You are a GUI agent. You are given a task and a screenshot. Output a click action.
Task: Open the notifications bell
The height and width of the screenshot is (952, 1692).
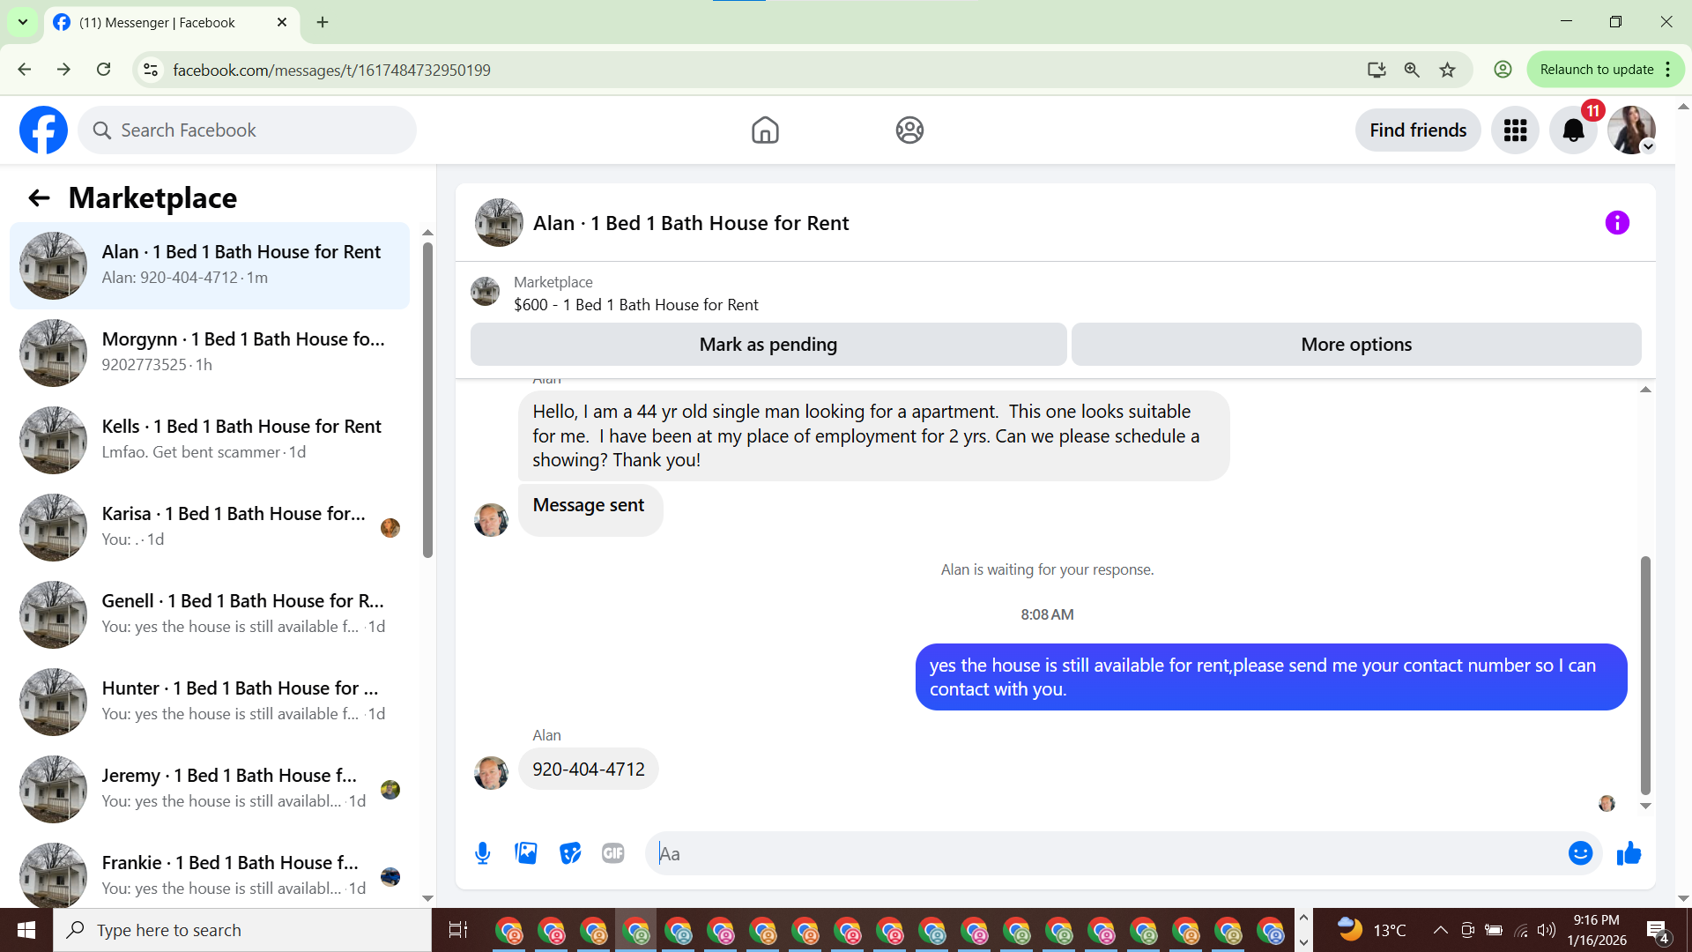point(1573,130)
